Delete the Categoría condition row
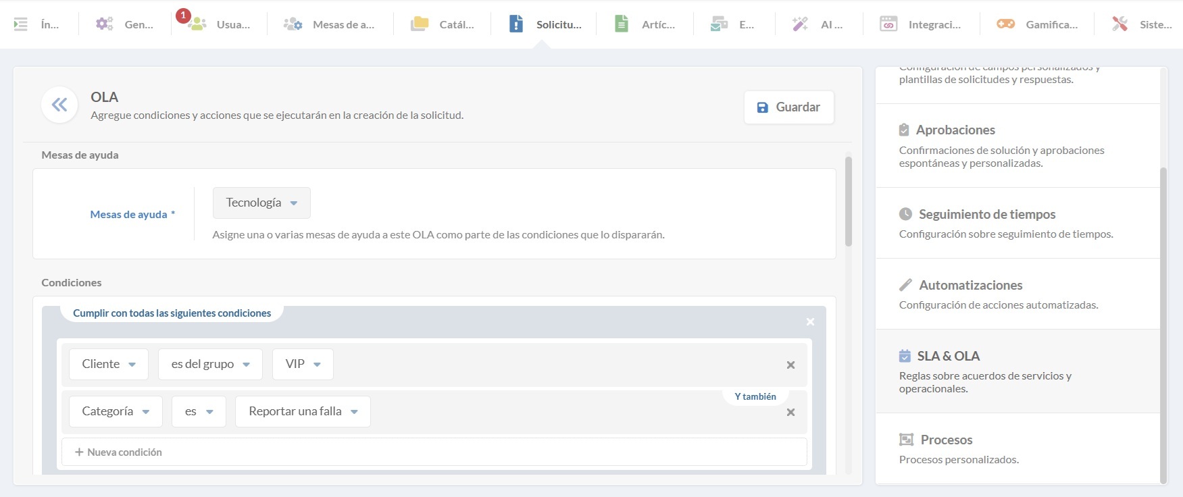The height and width of the screenshot is (497, 1183). 790,413
